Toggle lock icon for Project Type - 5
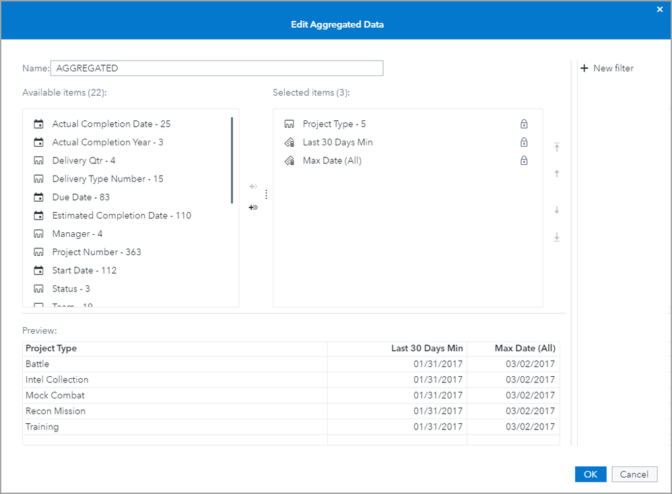 tap(524, 124)
